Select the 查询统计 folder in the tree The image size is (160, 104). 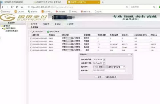[7, 26]
